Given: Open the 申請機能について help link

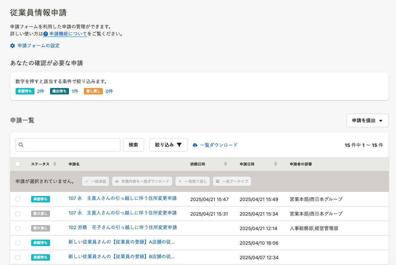Looking at the screenshot, I should [68, 34].
